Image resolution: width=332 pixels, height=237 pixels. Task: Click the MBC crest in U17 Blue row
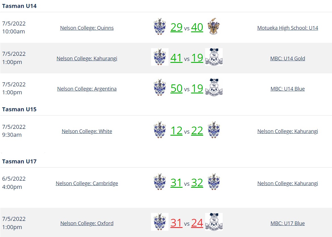point(214,222)
